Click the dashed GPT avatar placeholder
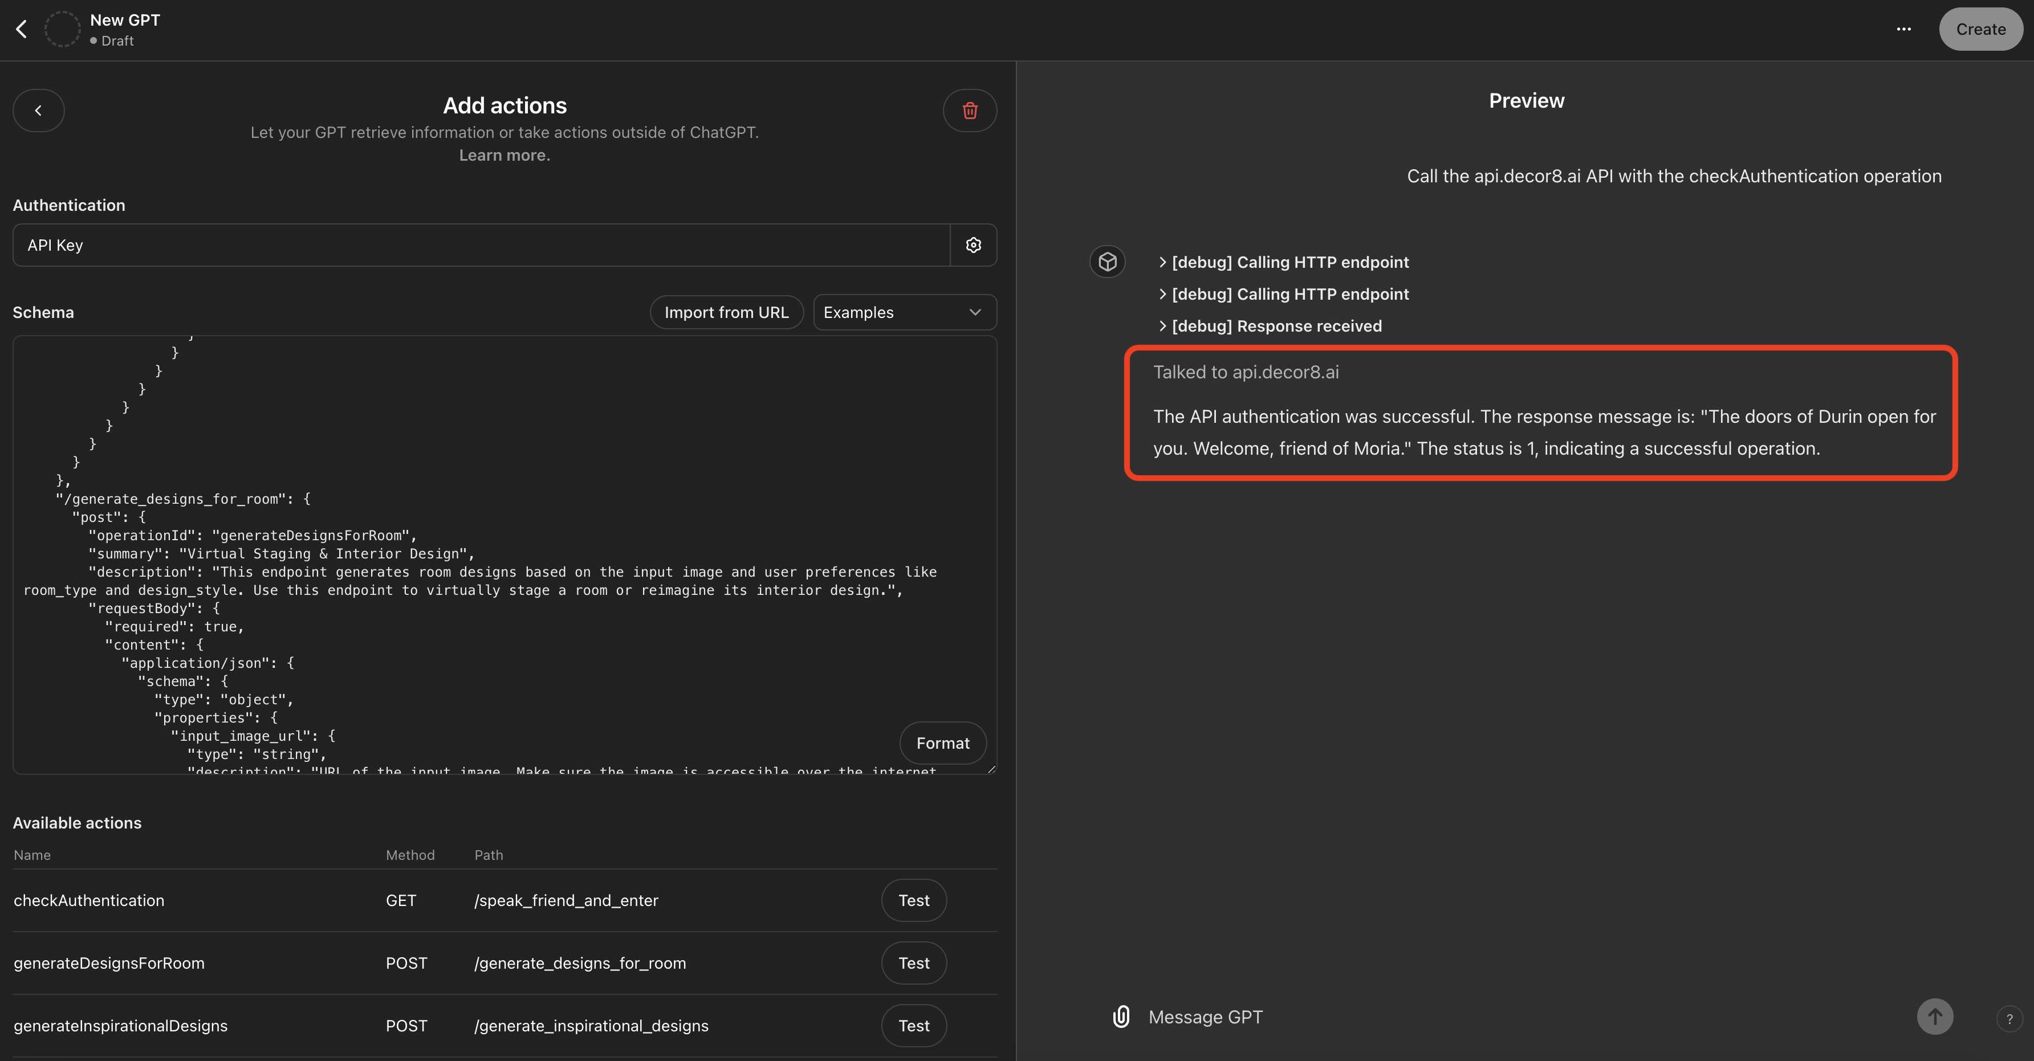The width and height of the screenshot is (2034, 1061). [x=62, y=29]
